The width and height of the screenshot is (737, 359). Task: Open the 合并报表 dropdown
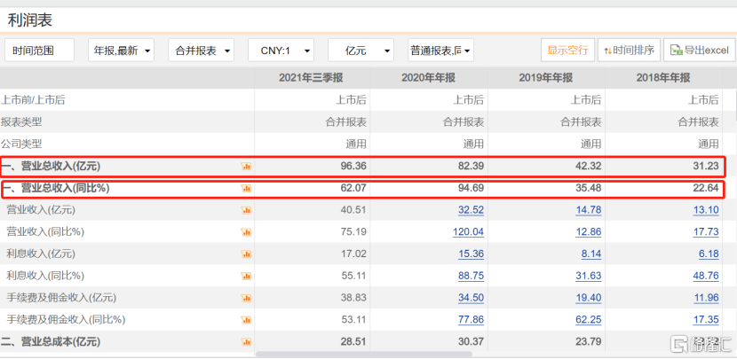(202, 51)
